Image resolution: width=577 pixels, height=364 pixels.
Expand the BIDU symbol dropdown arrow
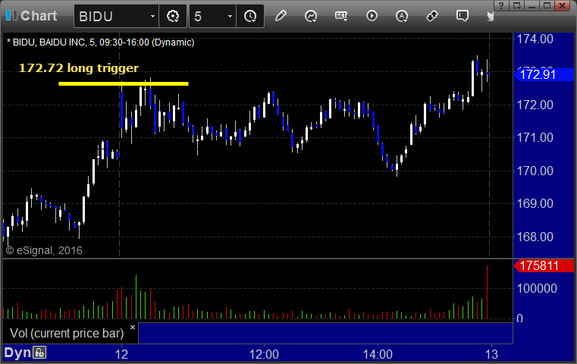tap(152, 16)
